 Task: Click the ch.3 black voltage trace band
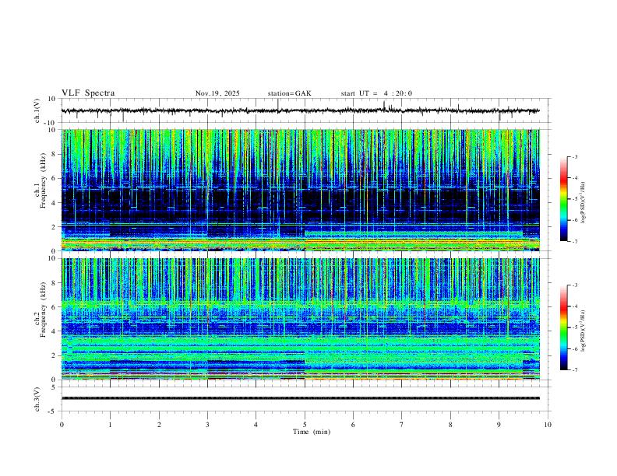pyautogui.click(x=300, y=398)
